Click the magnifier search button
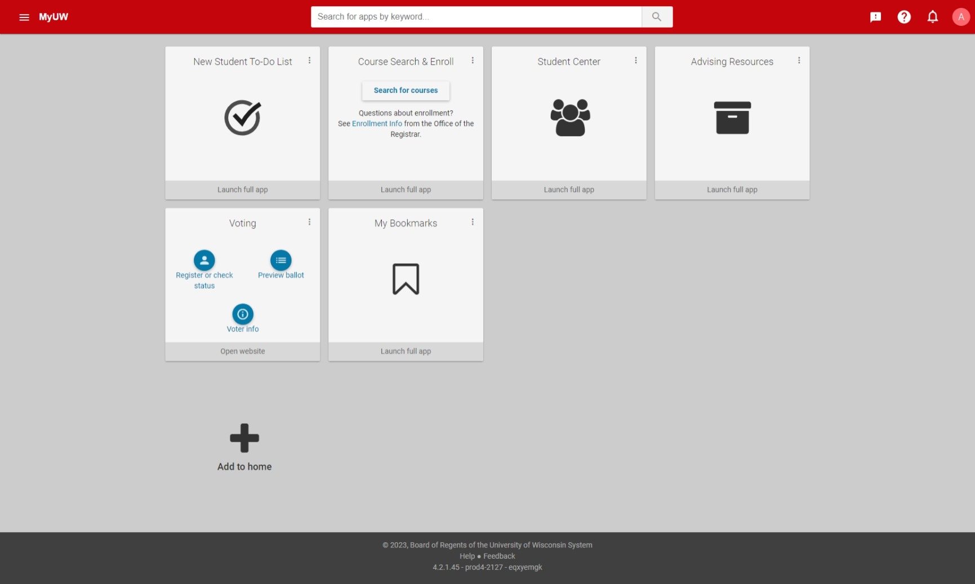The height and width of the screenshot is (584, 975). pos(657,17)
